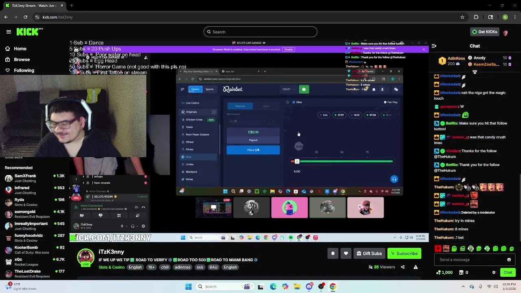Open KooterBomb recommended channel
Viewport: 521px width, 293px height.
35,250
